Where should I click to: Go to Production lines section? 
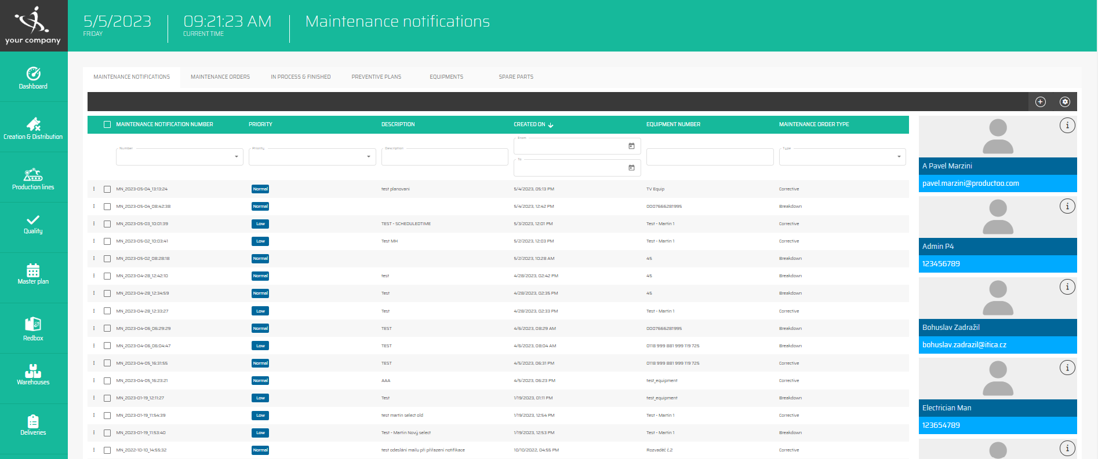pyautogui.click(x=33, y=179)
